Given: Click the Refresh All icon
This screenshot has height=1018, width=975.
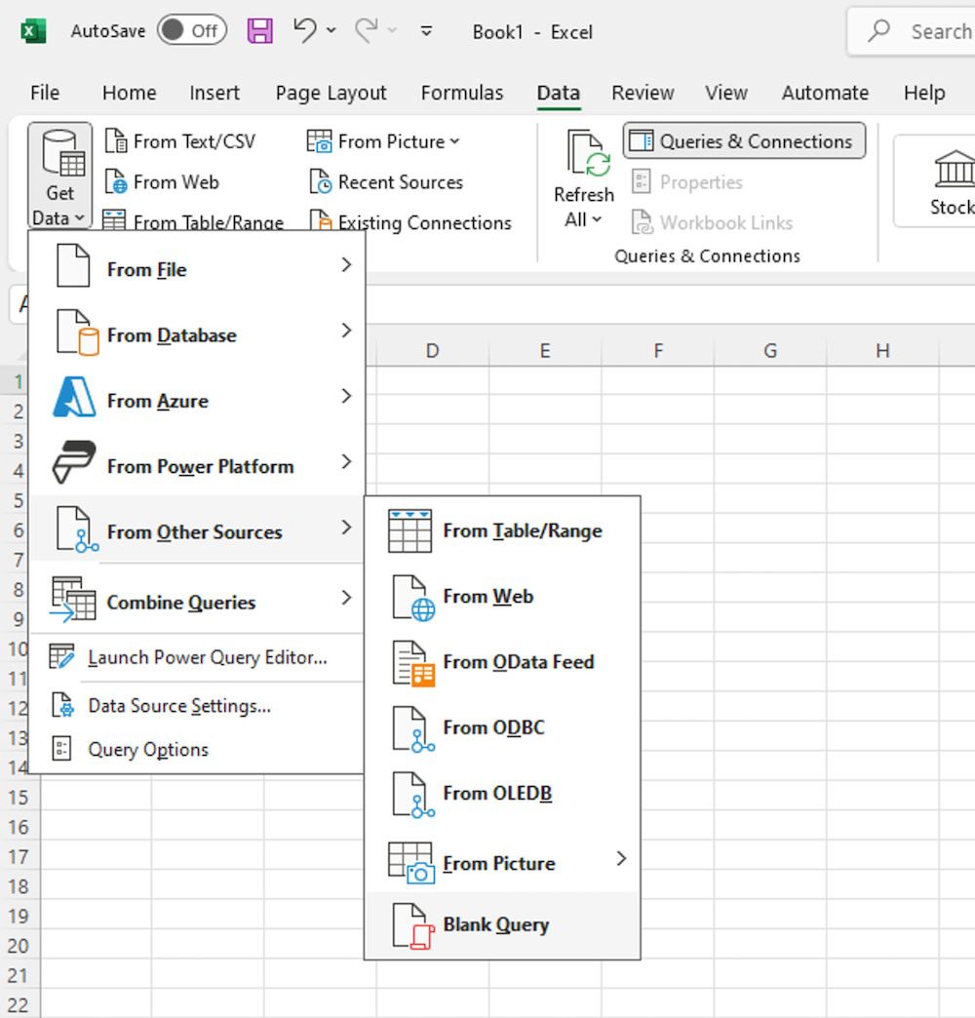Looking at the screenshot, I should point(584,154).
